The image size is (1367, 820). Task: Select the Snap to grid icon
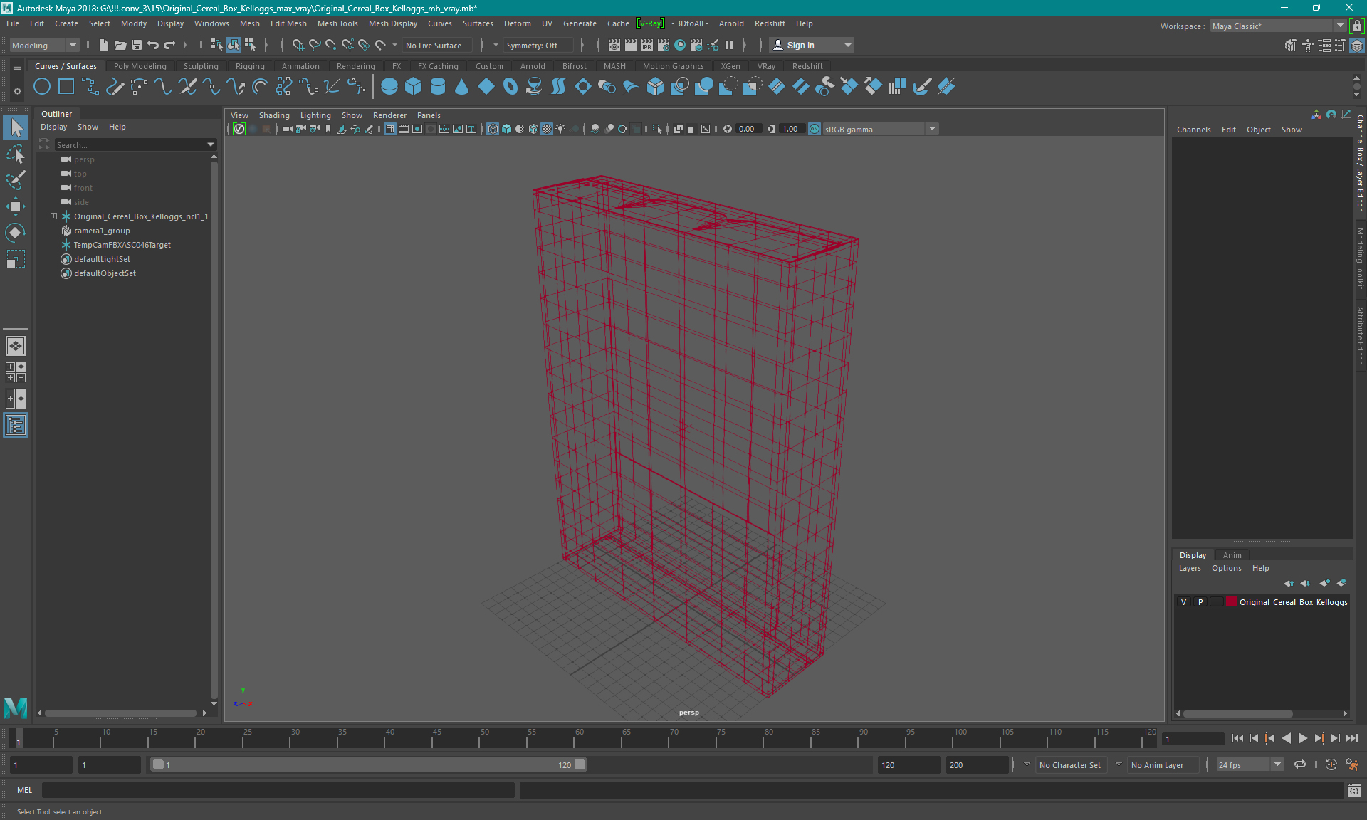tap(297, 45)
